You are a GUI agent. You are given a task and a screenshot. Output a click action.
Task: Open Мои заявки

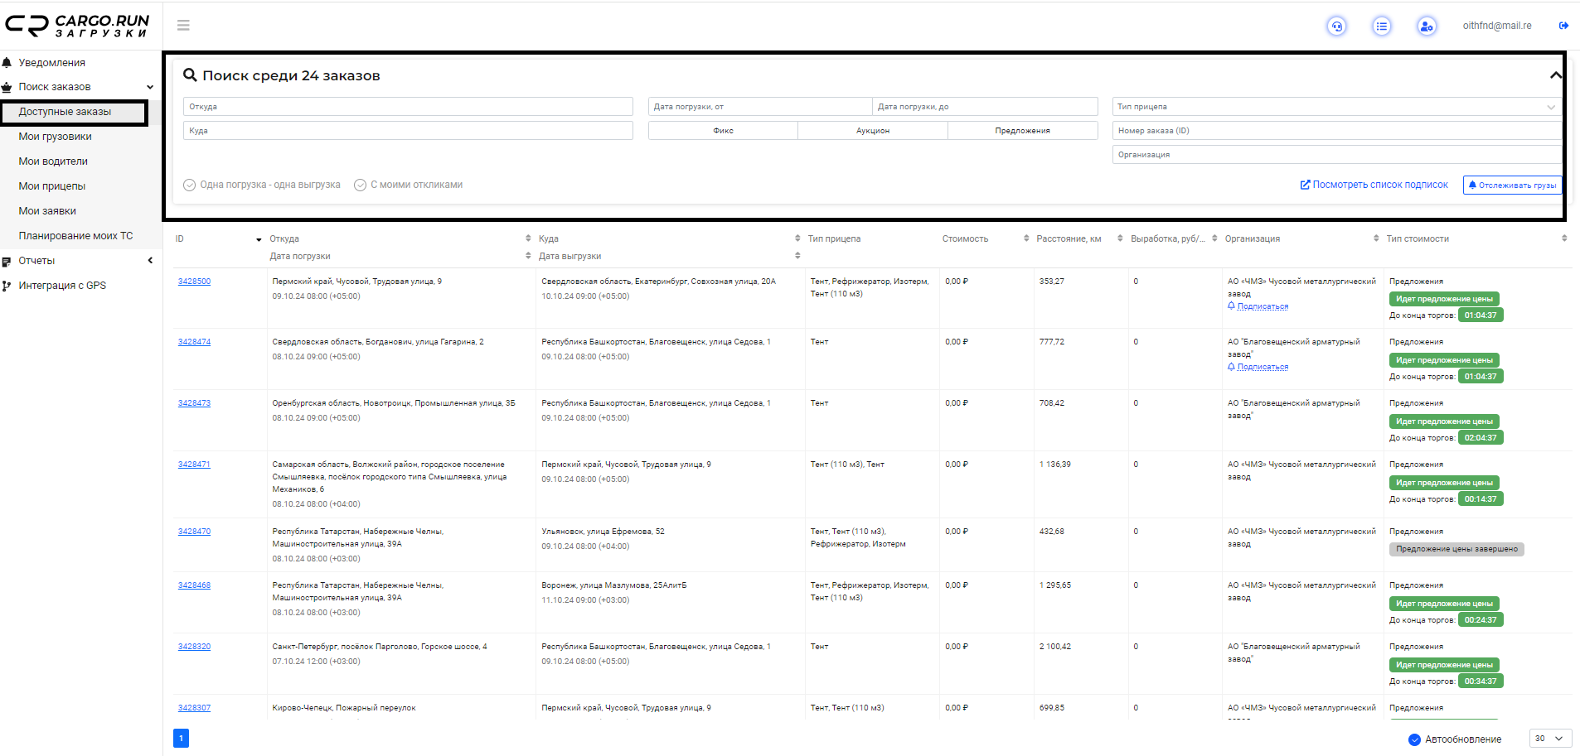(x=47, y=211)
